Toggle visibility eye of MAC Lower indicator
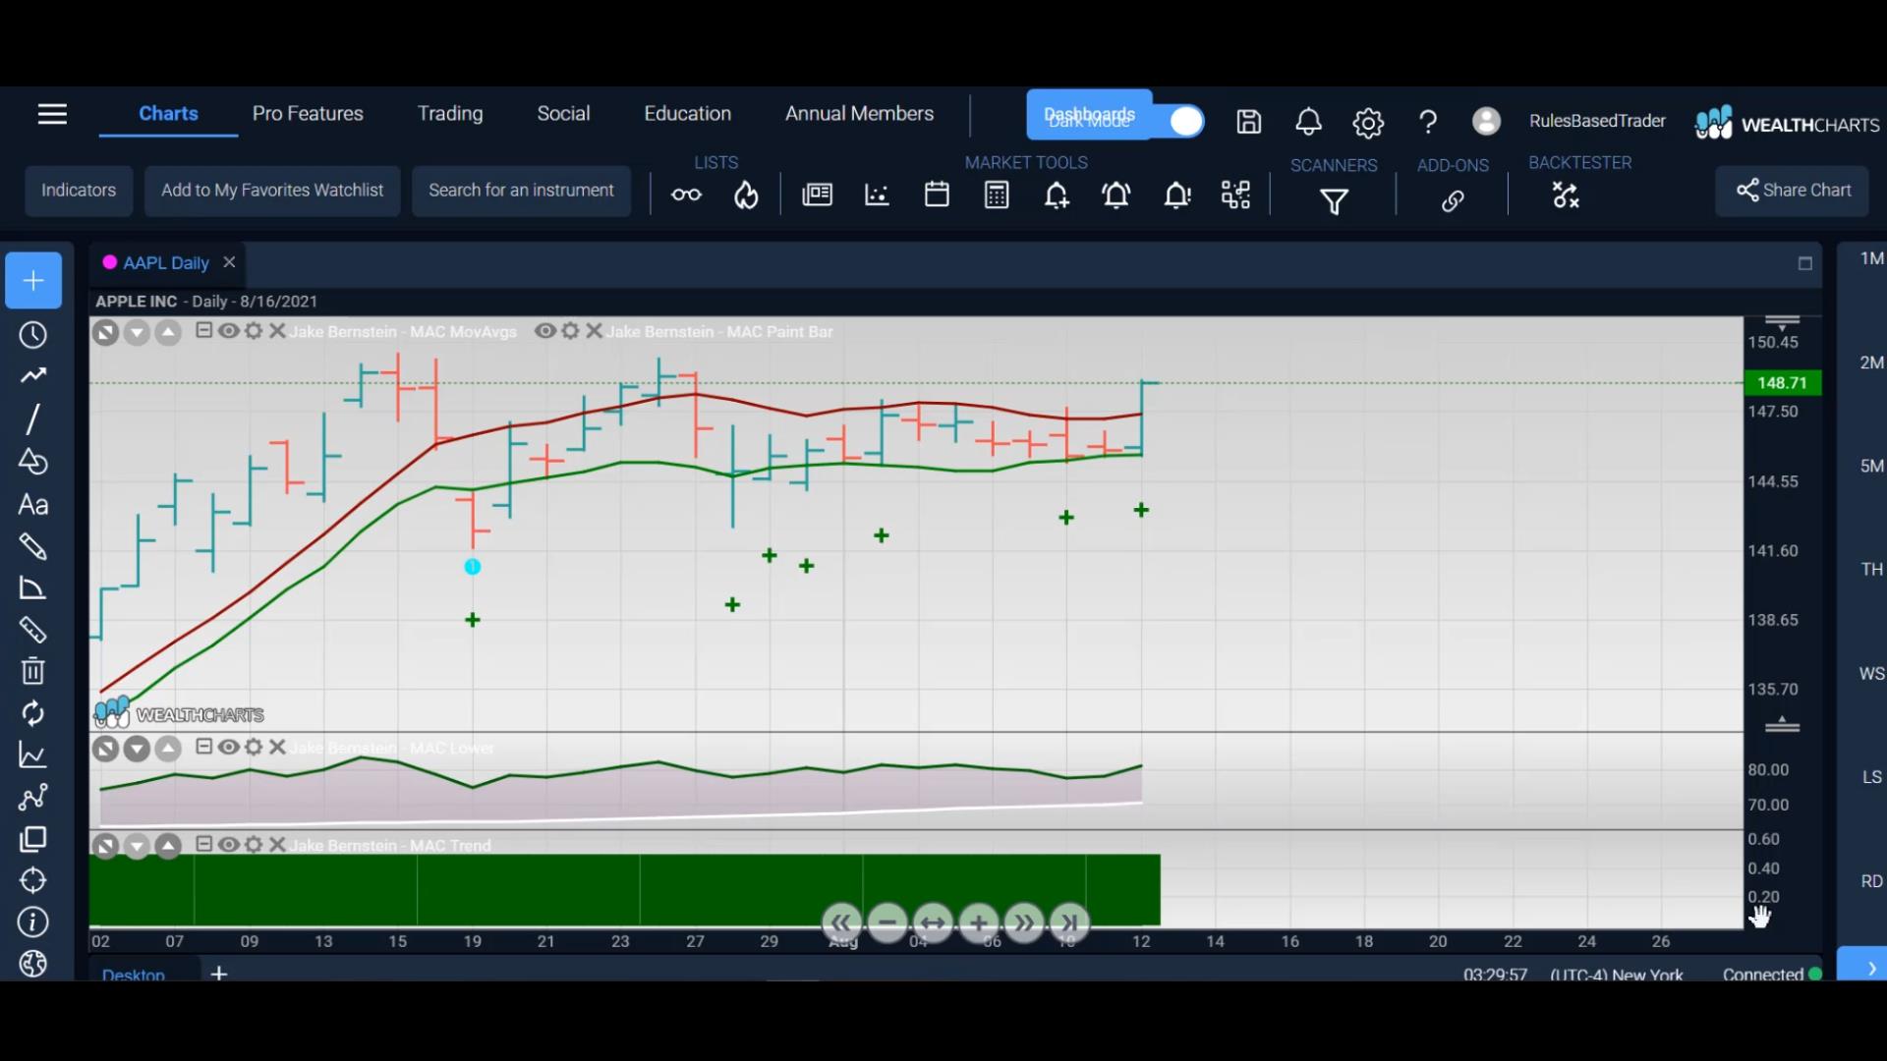This screenshot has width=1887, height=1061. point(228,747)
